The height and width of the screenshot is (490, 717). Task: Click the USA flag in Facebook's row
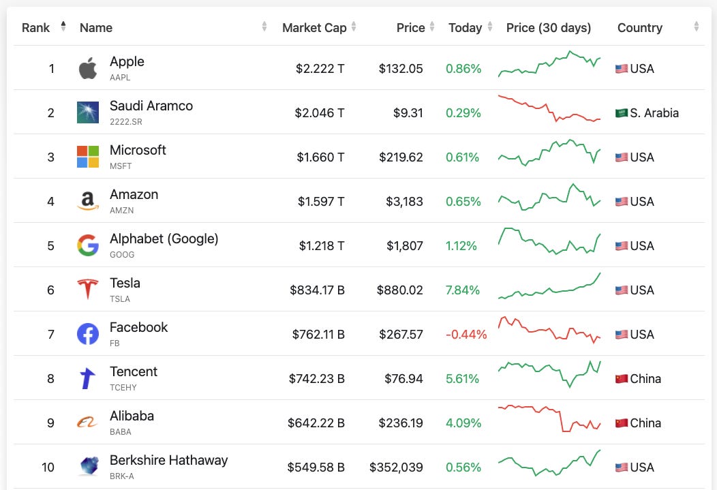(x=622, y=335)
